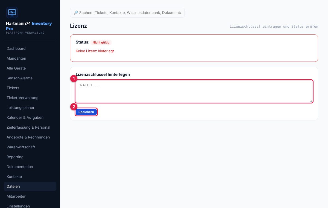Click the Lizenzschlüssel eintragen und Status prüfen subtitle
Viewport: 328px width, 208px height.
[x=274, y=27]
